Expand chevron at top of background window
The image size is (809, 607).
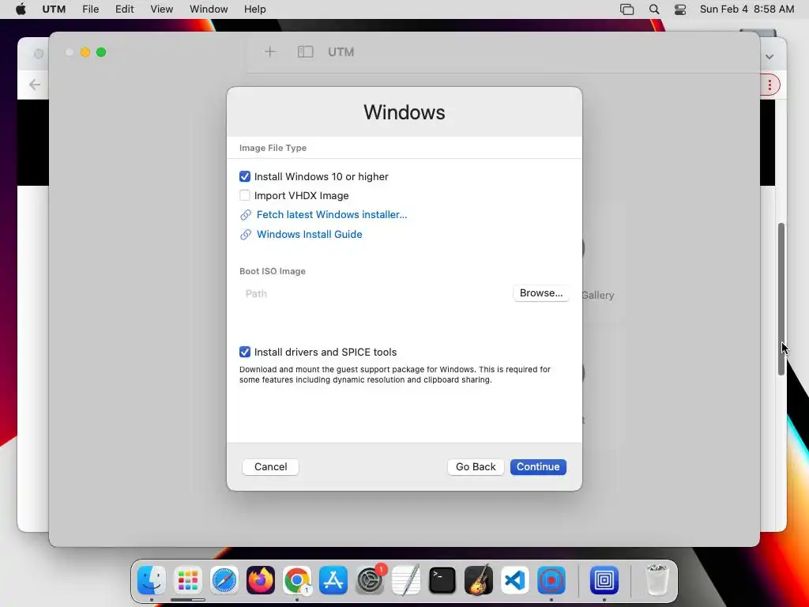(x=769, y=57)
